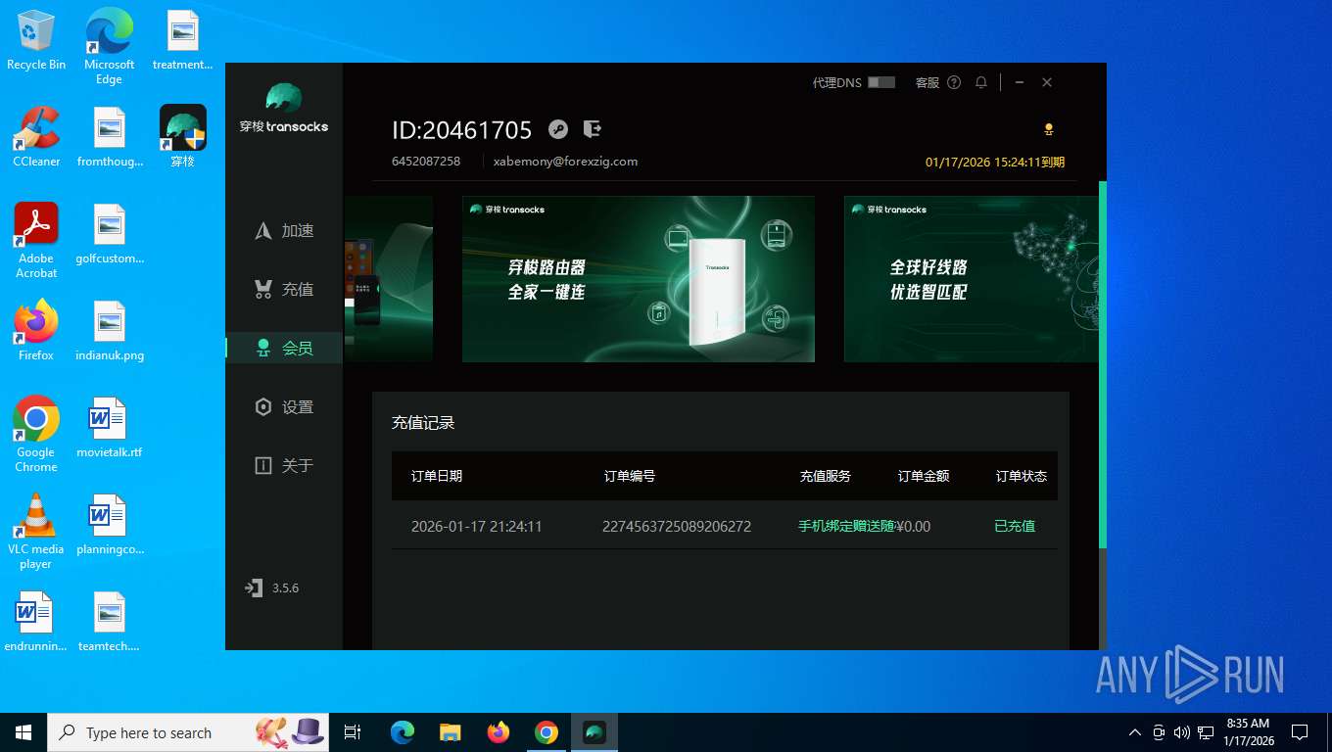The height and width of the screenshot is (752, 1332).
Task: Click the partially visible phone banner
Action: pyautogui.click(x=389, y=279)
